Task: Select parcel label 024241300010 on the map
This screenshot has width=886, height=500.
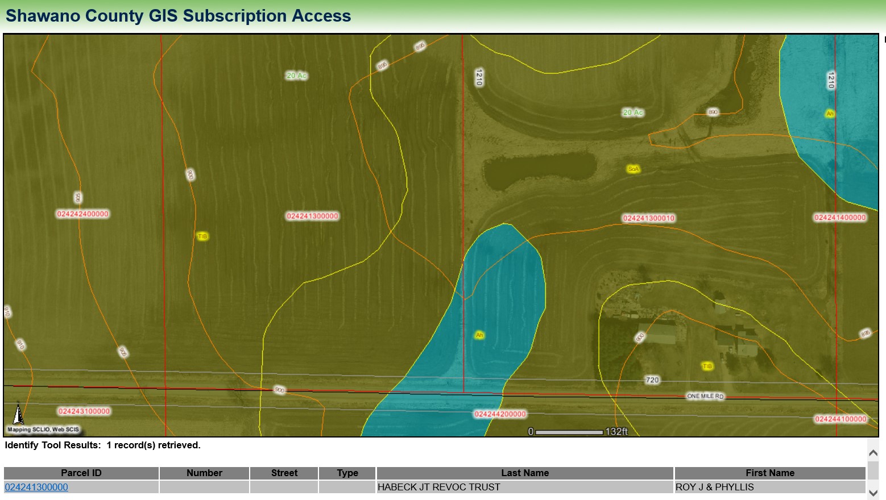Action: click(648, 218)
